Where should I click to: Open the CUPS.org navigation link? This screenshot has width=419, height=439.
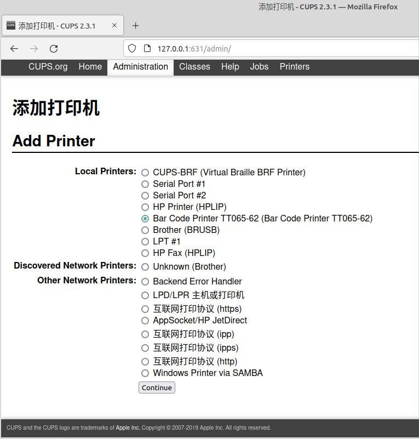click(48, 67)
